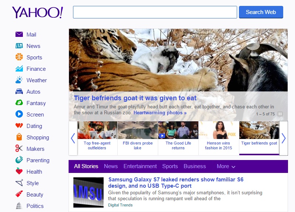Click the Makers scissors icon

click(x=19, y=149)
